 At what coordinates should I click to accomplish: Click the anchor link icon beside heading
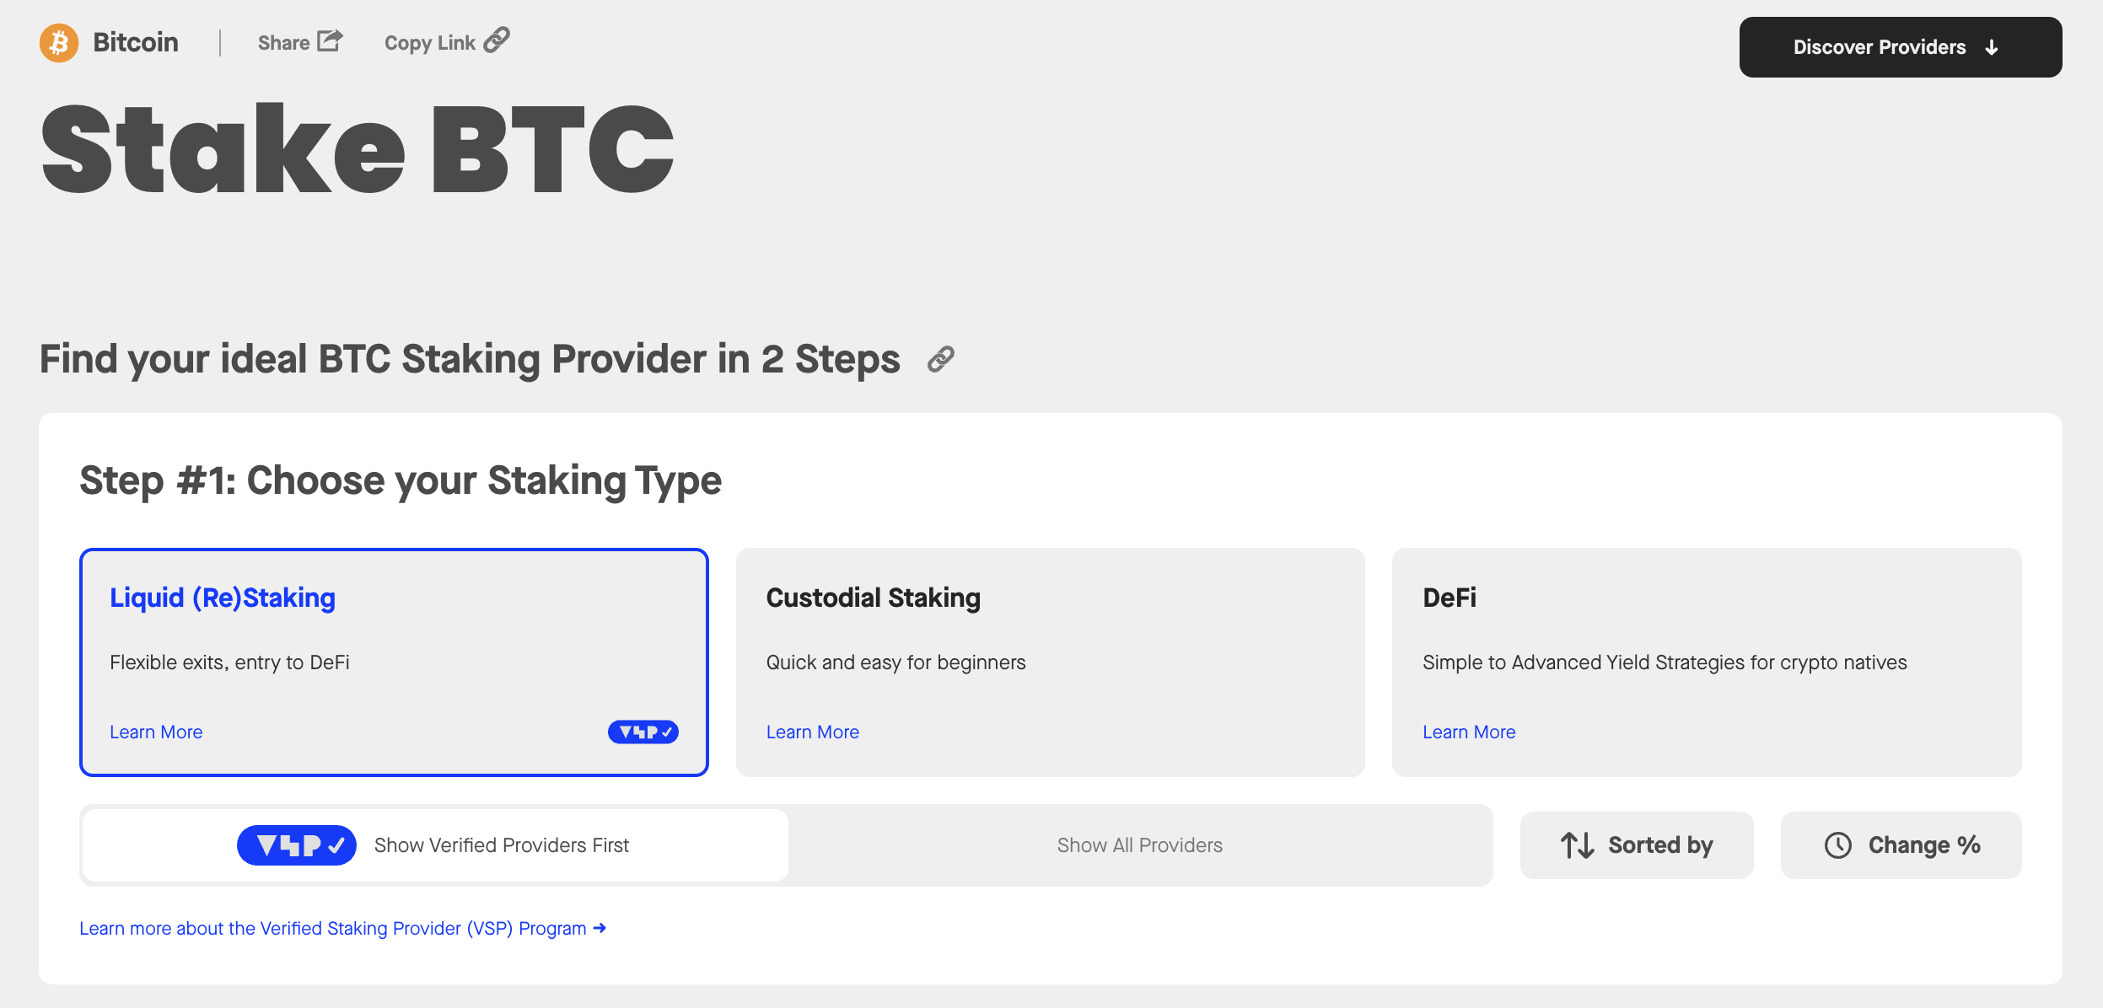940,360
